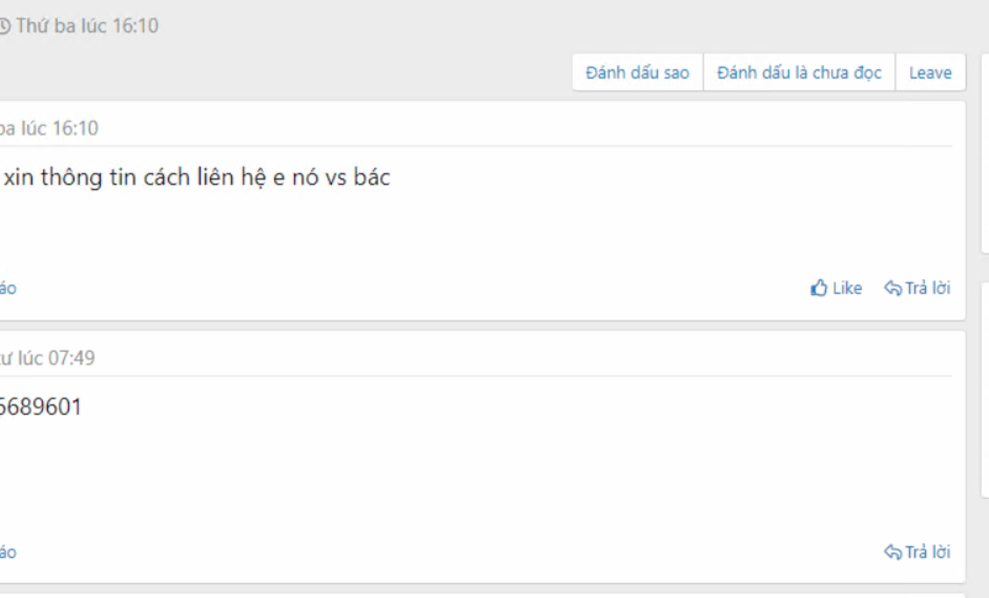The image size is (989, 598).
Task: Click the number 5689601 in second message
Action: (41, 407)
